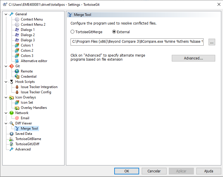Collapse the General tree node
This screenshot has width=223, height=177.
tap(6, 14)
